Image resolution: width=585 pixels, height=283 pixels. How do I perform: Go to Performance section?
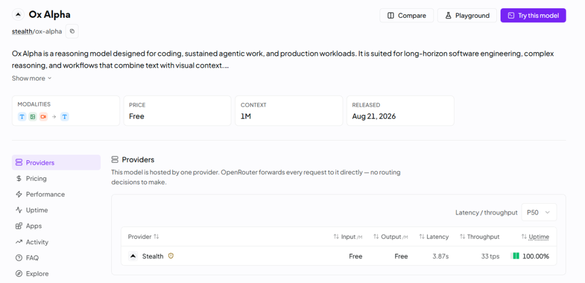[40, 194]
